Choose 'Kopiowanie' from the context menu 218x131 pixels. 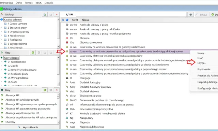pyautogui.click(x=204, y=69)
